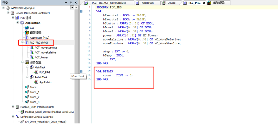Screen dimensions: 278x125
Task: Select SM_Drive_Virtual (SM_Drive_Virtual) in tree
Action: (x=46, y=122)
